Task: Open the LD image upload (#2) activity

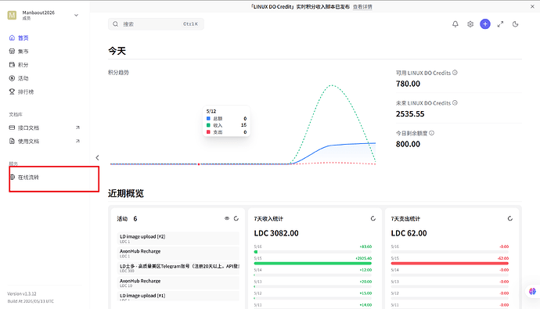Action: (x=178, y=239)
